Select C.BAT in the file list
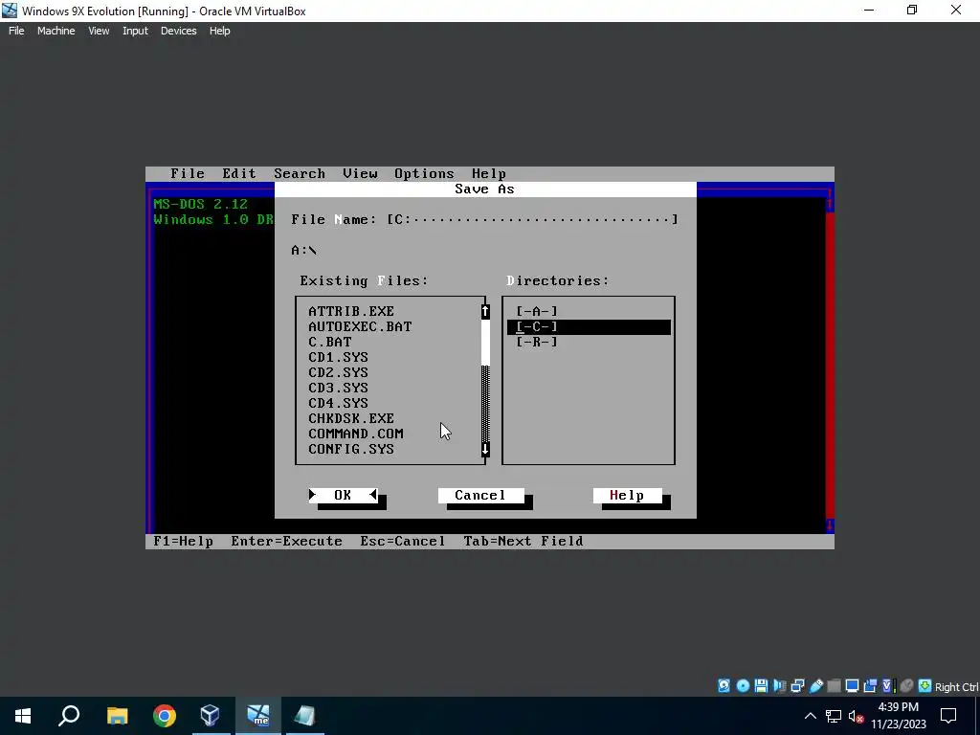980x735 pixels. point(330,342)
